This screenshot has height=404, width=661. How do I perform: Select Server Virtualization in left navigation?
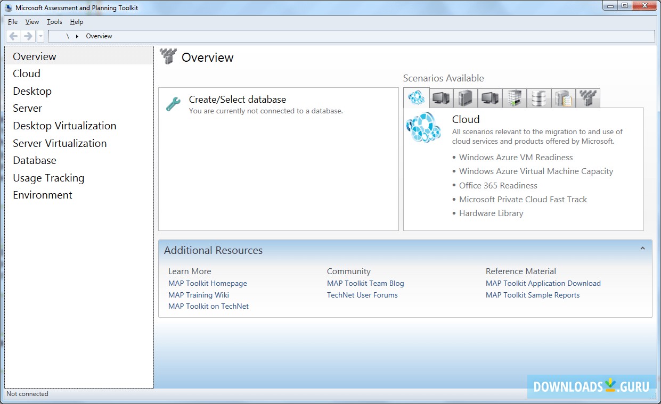coord(79,143)
